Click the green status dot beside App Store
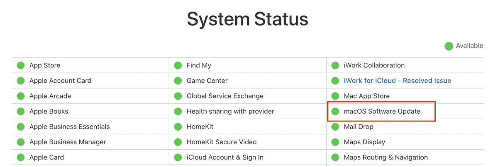498x167 pixels. (x=20, y=65)
